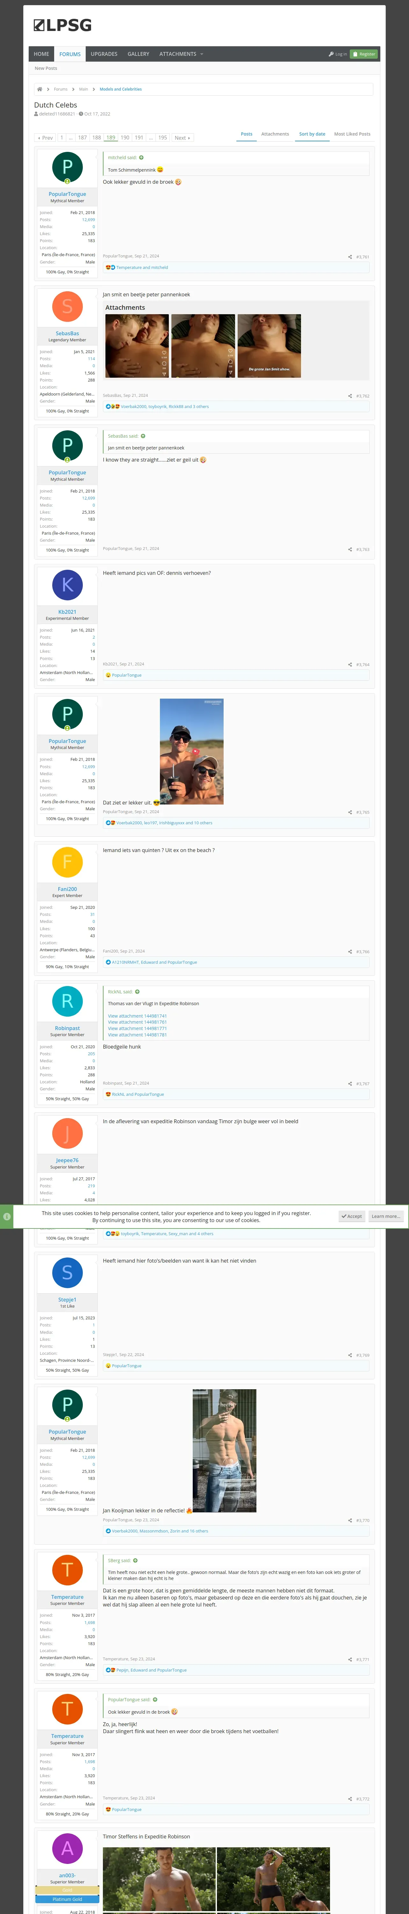Image resolution: width=409 pixels, height=1914 pixels.
Task: Open Jeepee76 orange J avatar
Action: click(x=68, y=1133)
